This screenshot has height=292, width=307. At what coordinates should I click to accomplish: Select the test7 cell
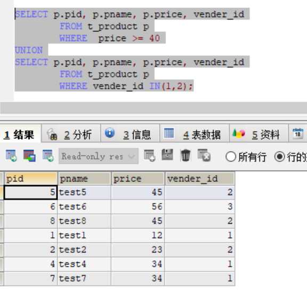pyautogui.click(x=84, y=279)
